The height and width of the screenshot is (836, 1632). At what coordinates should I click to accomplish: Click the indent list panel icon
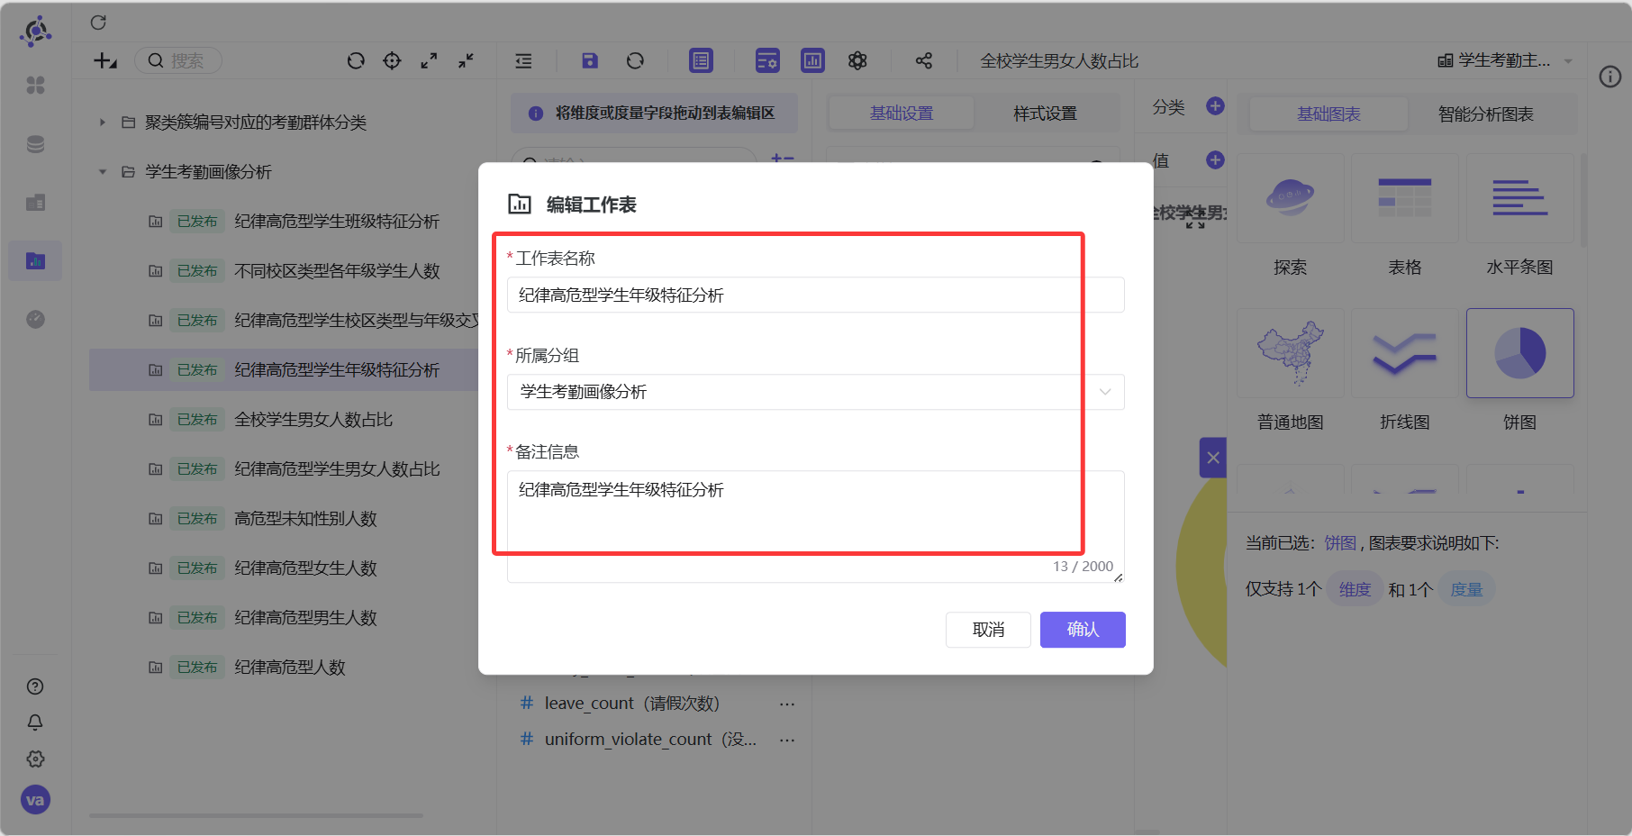click(523, 60)
